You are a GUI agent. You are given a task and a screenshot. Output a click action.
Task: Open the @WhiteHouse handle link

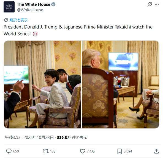30,10
